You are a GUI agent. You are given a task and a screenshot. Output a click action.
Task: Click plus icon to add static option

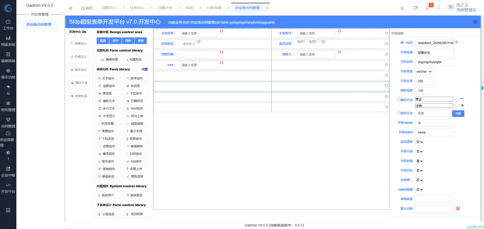pyautogui.click(x=462, y=106)
